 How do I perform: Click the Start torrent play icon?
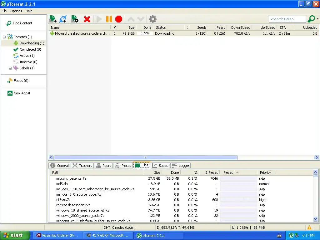click(x=99, y=19)
